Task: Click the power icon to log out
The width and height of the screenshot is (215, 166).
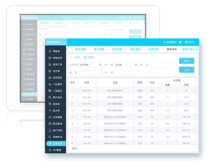Action: (x=186, y=42)
